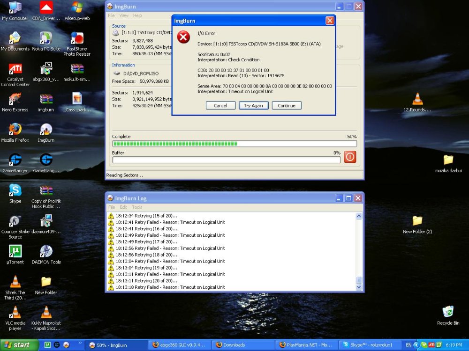Click Try Again in the error dialog
The image size is (469, 351).
253,105
